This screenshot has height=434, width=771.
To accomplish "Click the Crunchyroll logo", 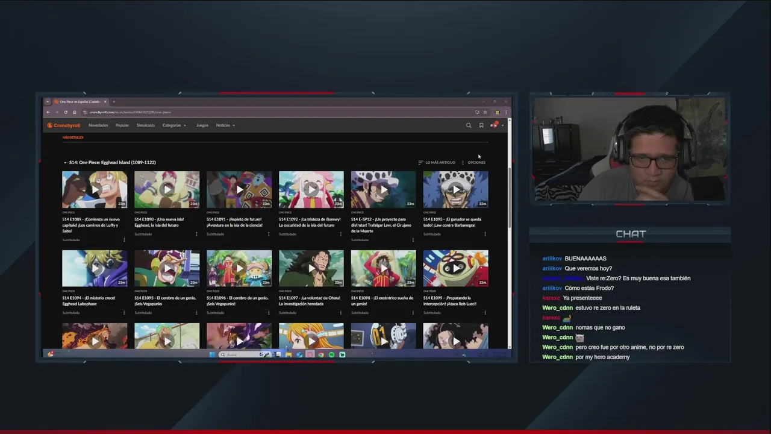I will click(x=64, y=125).
